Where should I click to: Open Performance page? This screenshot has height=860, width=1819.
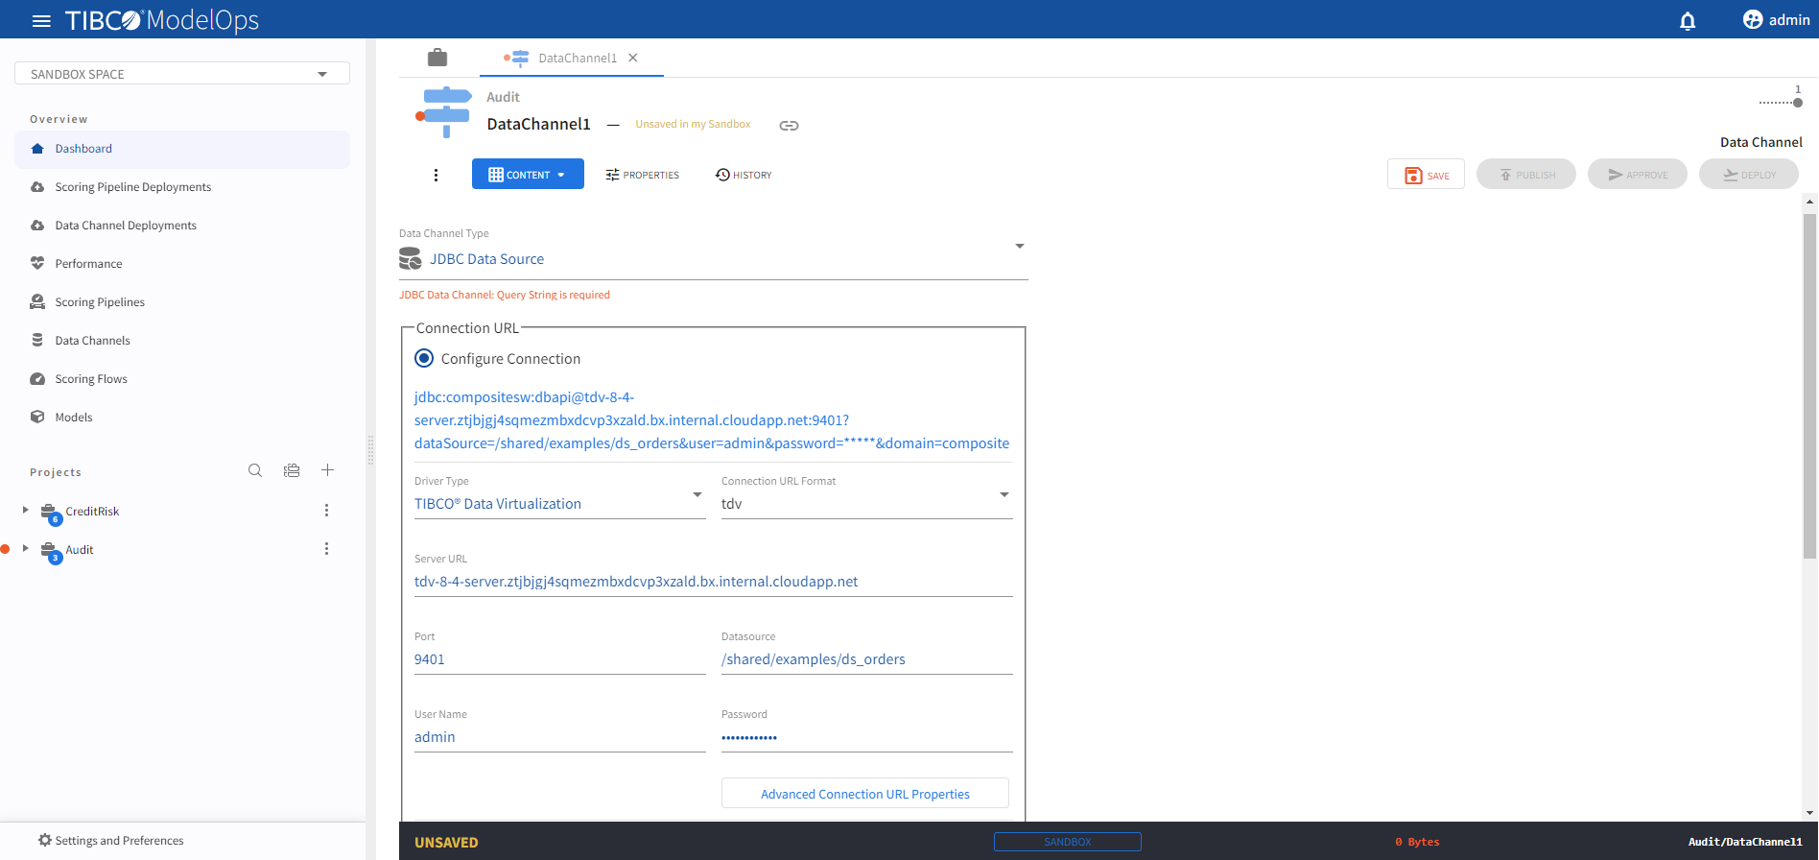tap(182, 264)
